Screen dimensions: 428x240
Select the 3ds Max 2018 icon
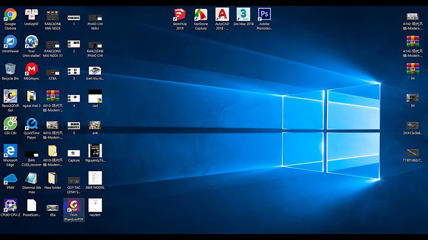[243, 14]
